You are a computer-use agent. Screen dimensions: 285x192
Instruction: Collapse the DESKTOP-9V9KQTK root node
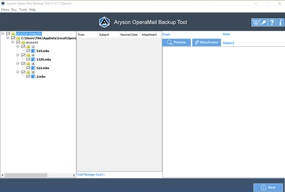3,33
